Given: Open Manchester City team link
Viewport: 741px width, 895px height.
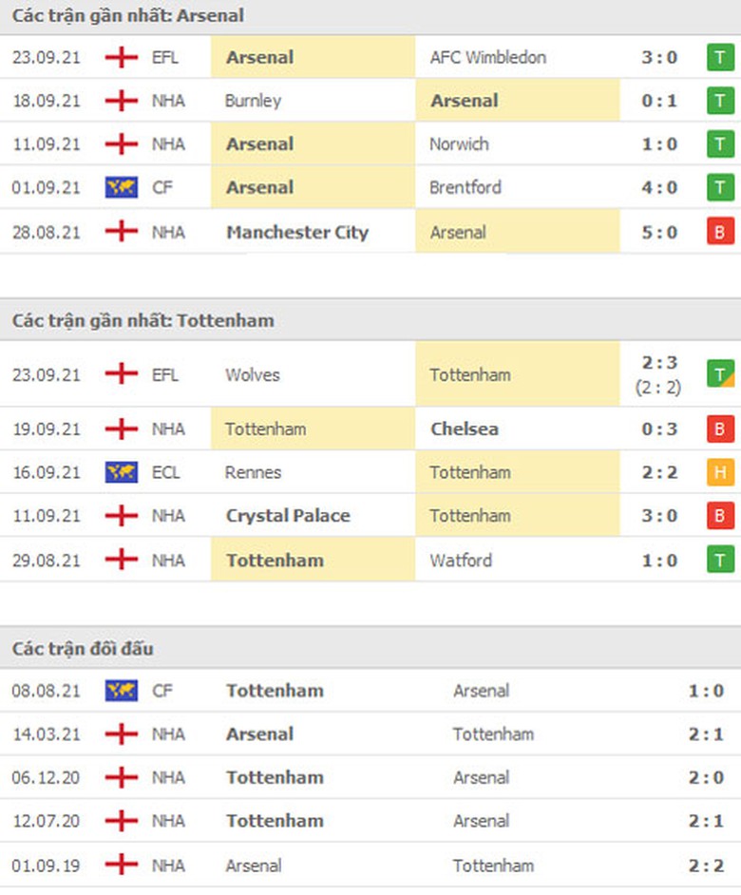Looking at the screenshot, I should [x=296, y=232].
